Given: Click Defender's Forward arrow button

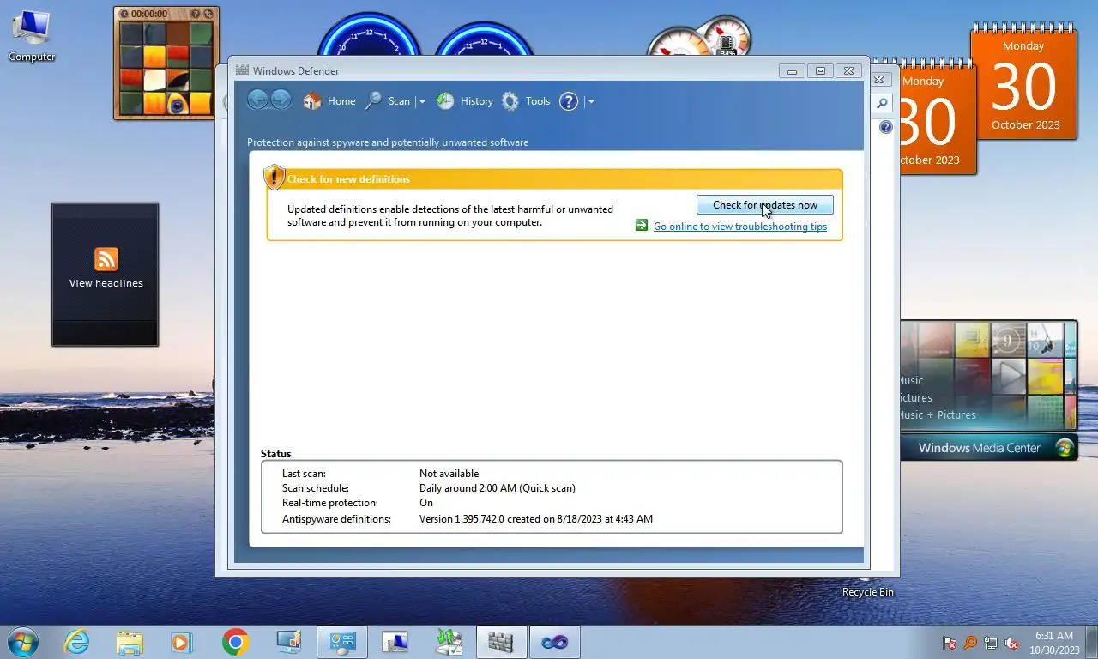Looking at the screenshot, I should click(281, 100).
